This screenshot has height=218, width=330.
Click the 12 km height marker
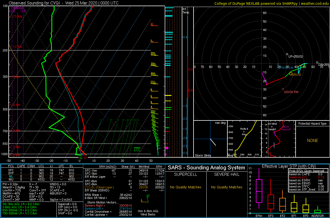17,46
